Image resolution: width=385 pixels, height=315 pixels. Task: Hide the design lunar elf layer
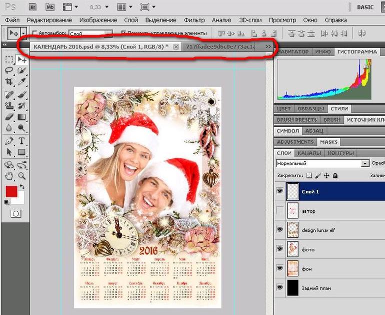point(279,230)
